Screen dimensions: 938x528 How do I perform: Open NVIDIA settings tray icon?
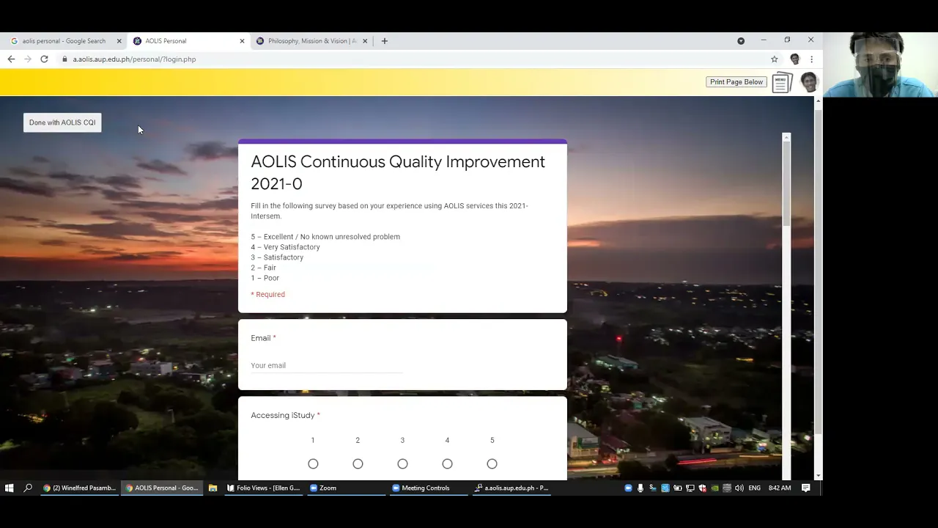(714, 488)
